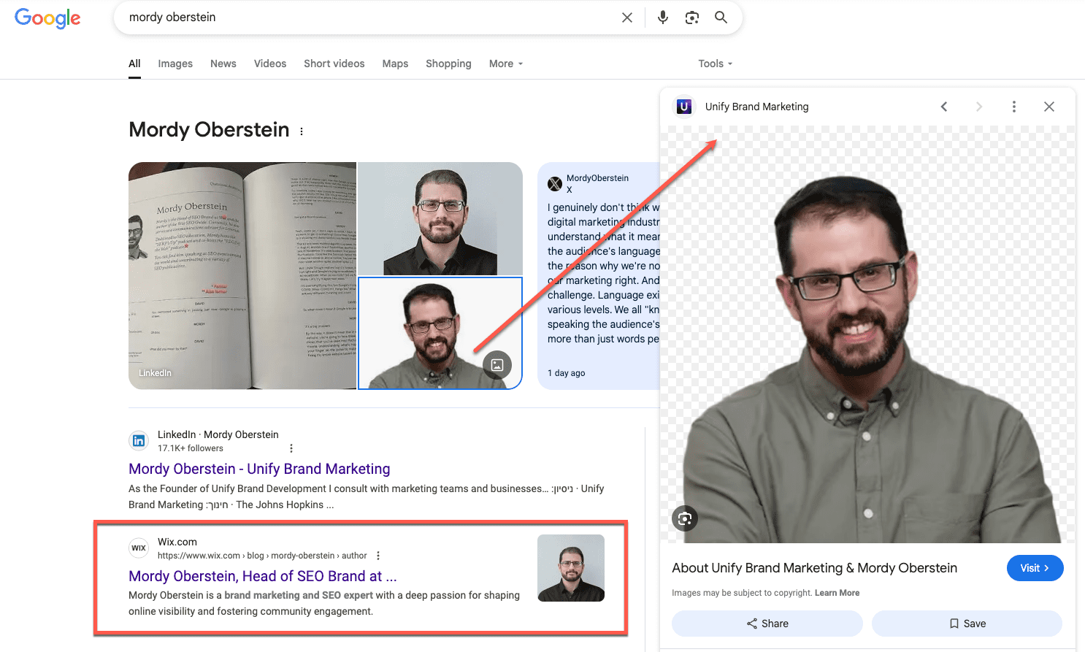Click the Google logo
This screenshot has width=1085, height=652.
point(47,18)
